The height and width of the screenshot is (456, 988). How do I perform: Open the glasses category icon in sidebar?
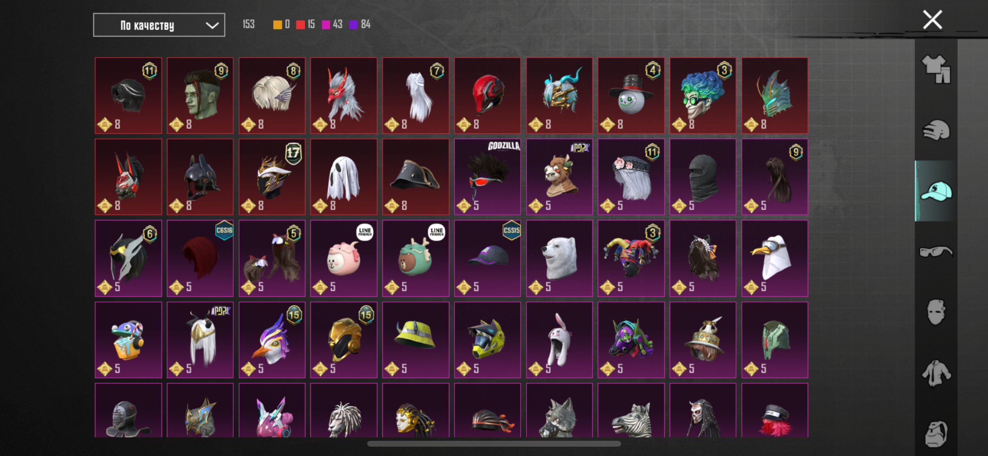click(x=936, y=252)
